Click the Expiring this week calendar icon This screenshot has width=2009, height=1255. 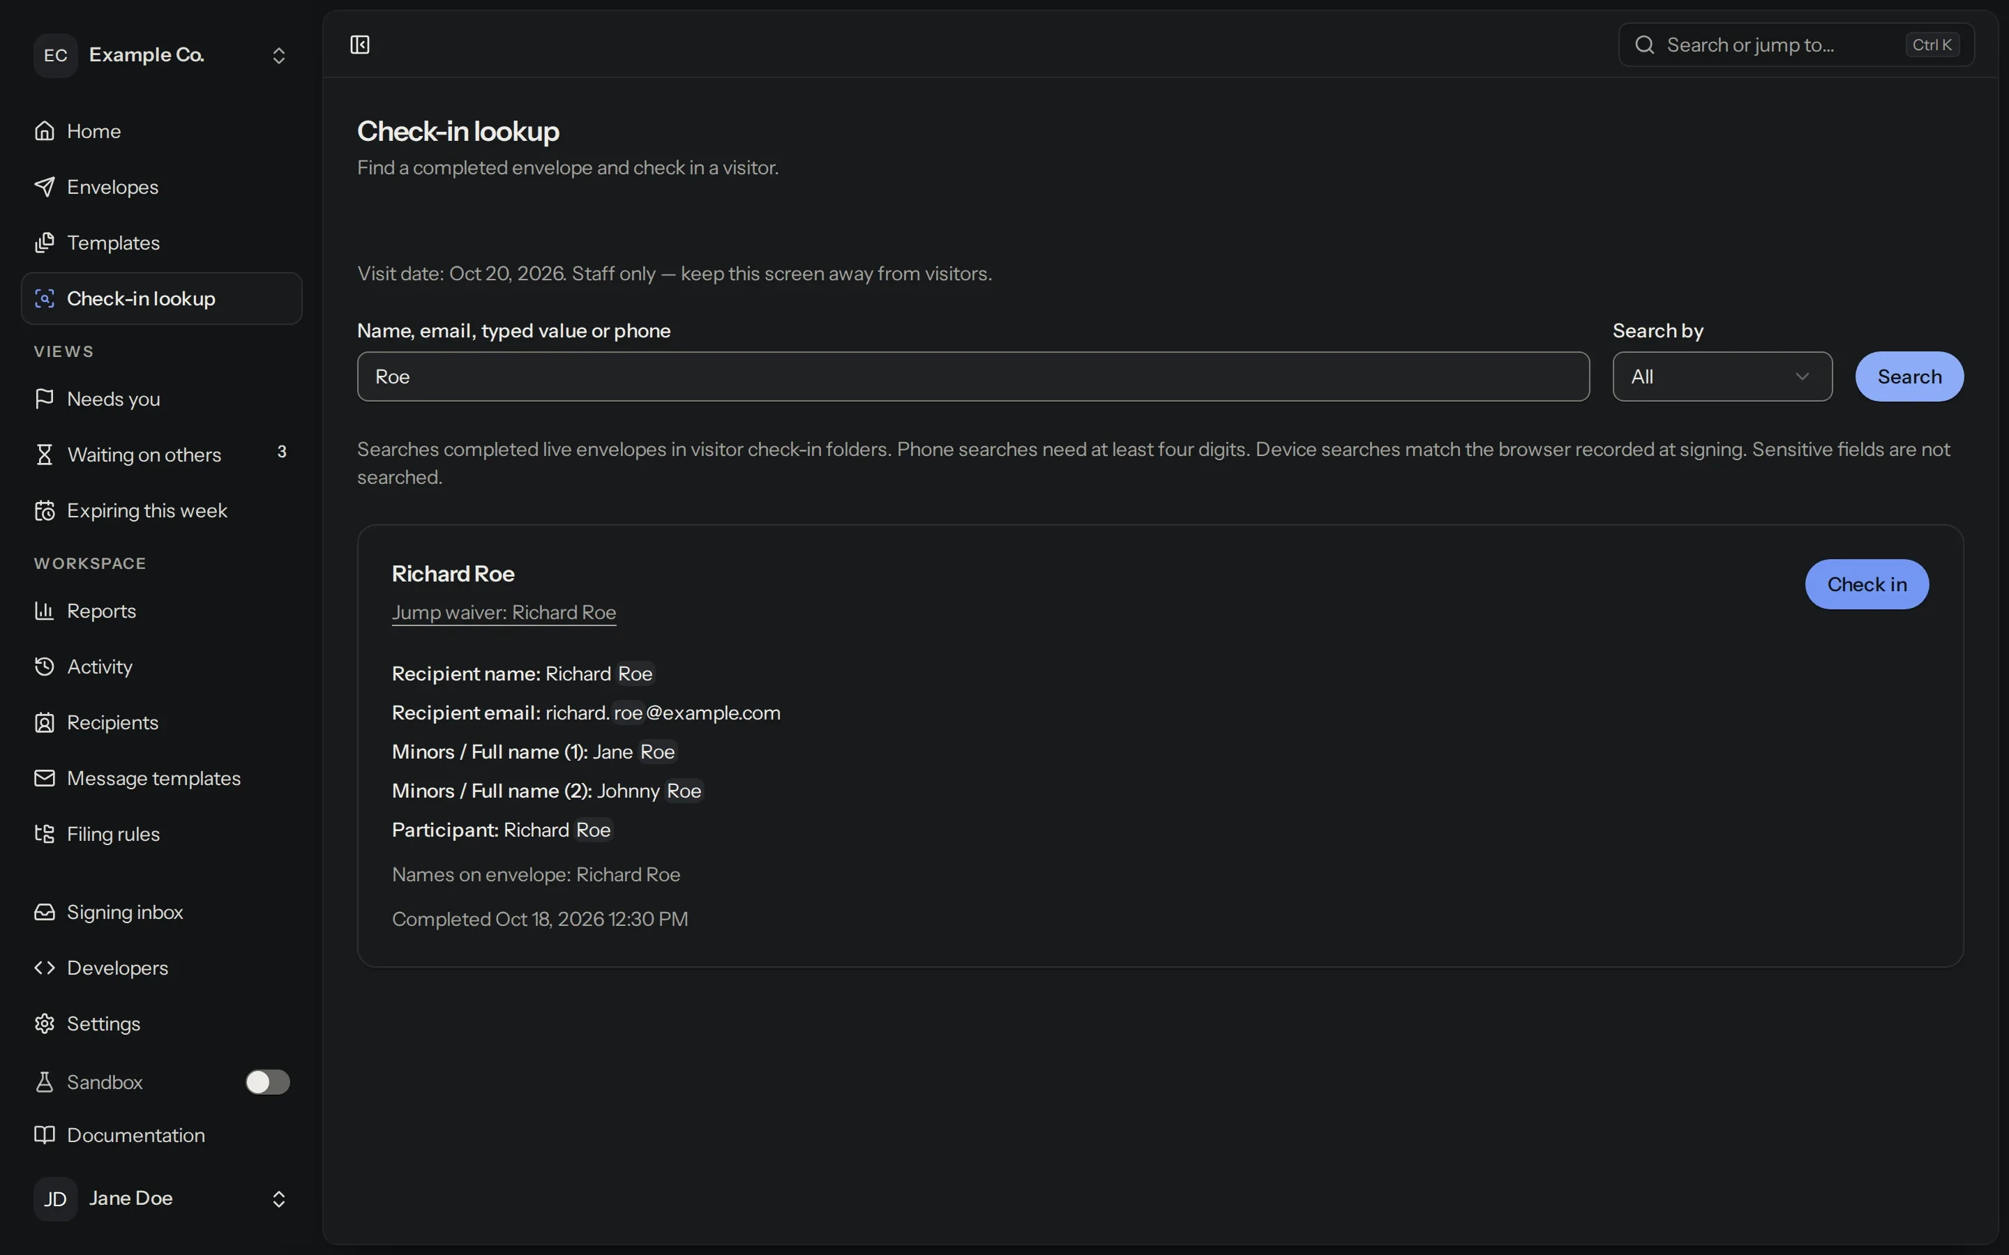(45, 510)
